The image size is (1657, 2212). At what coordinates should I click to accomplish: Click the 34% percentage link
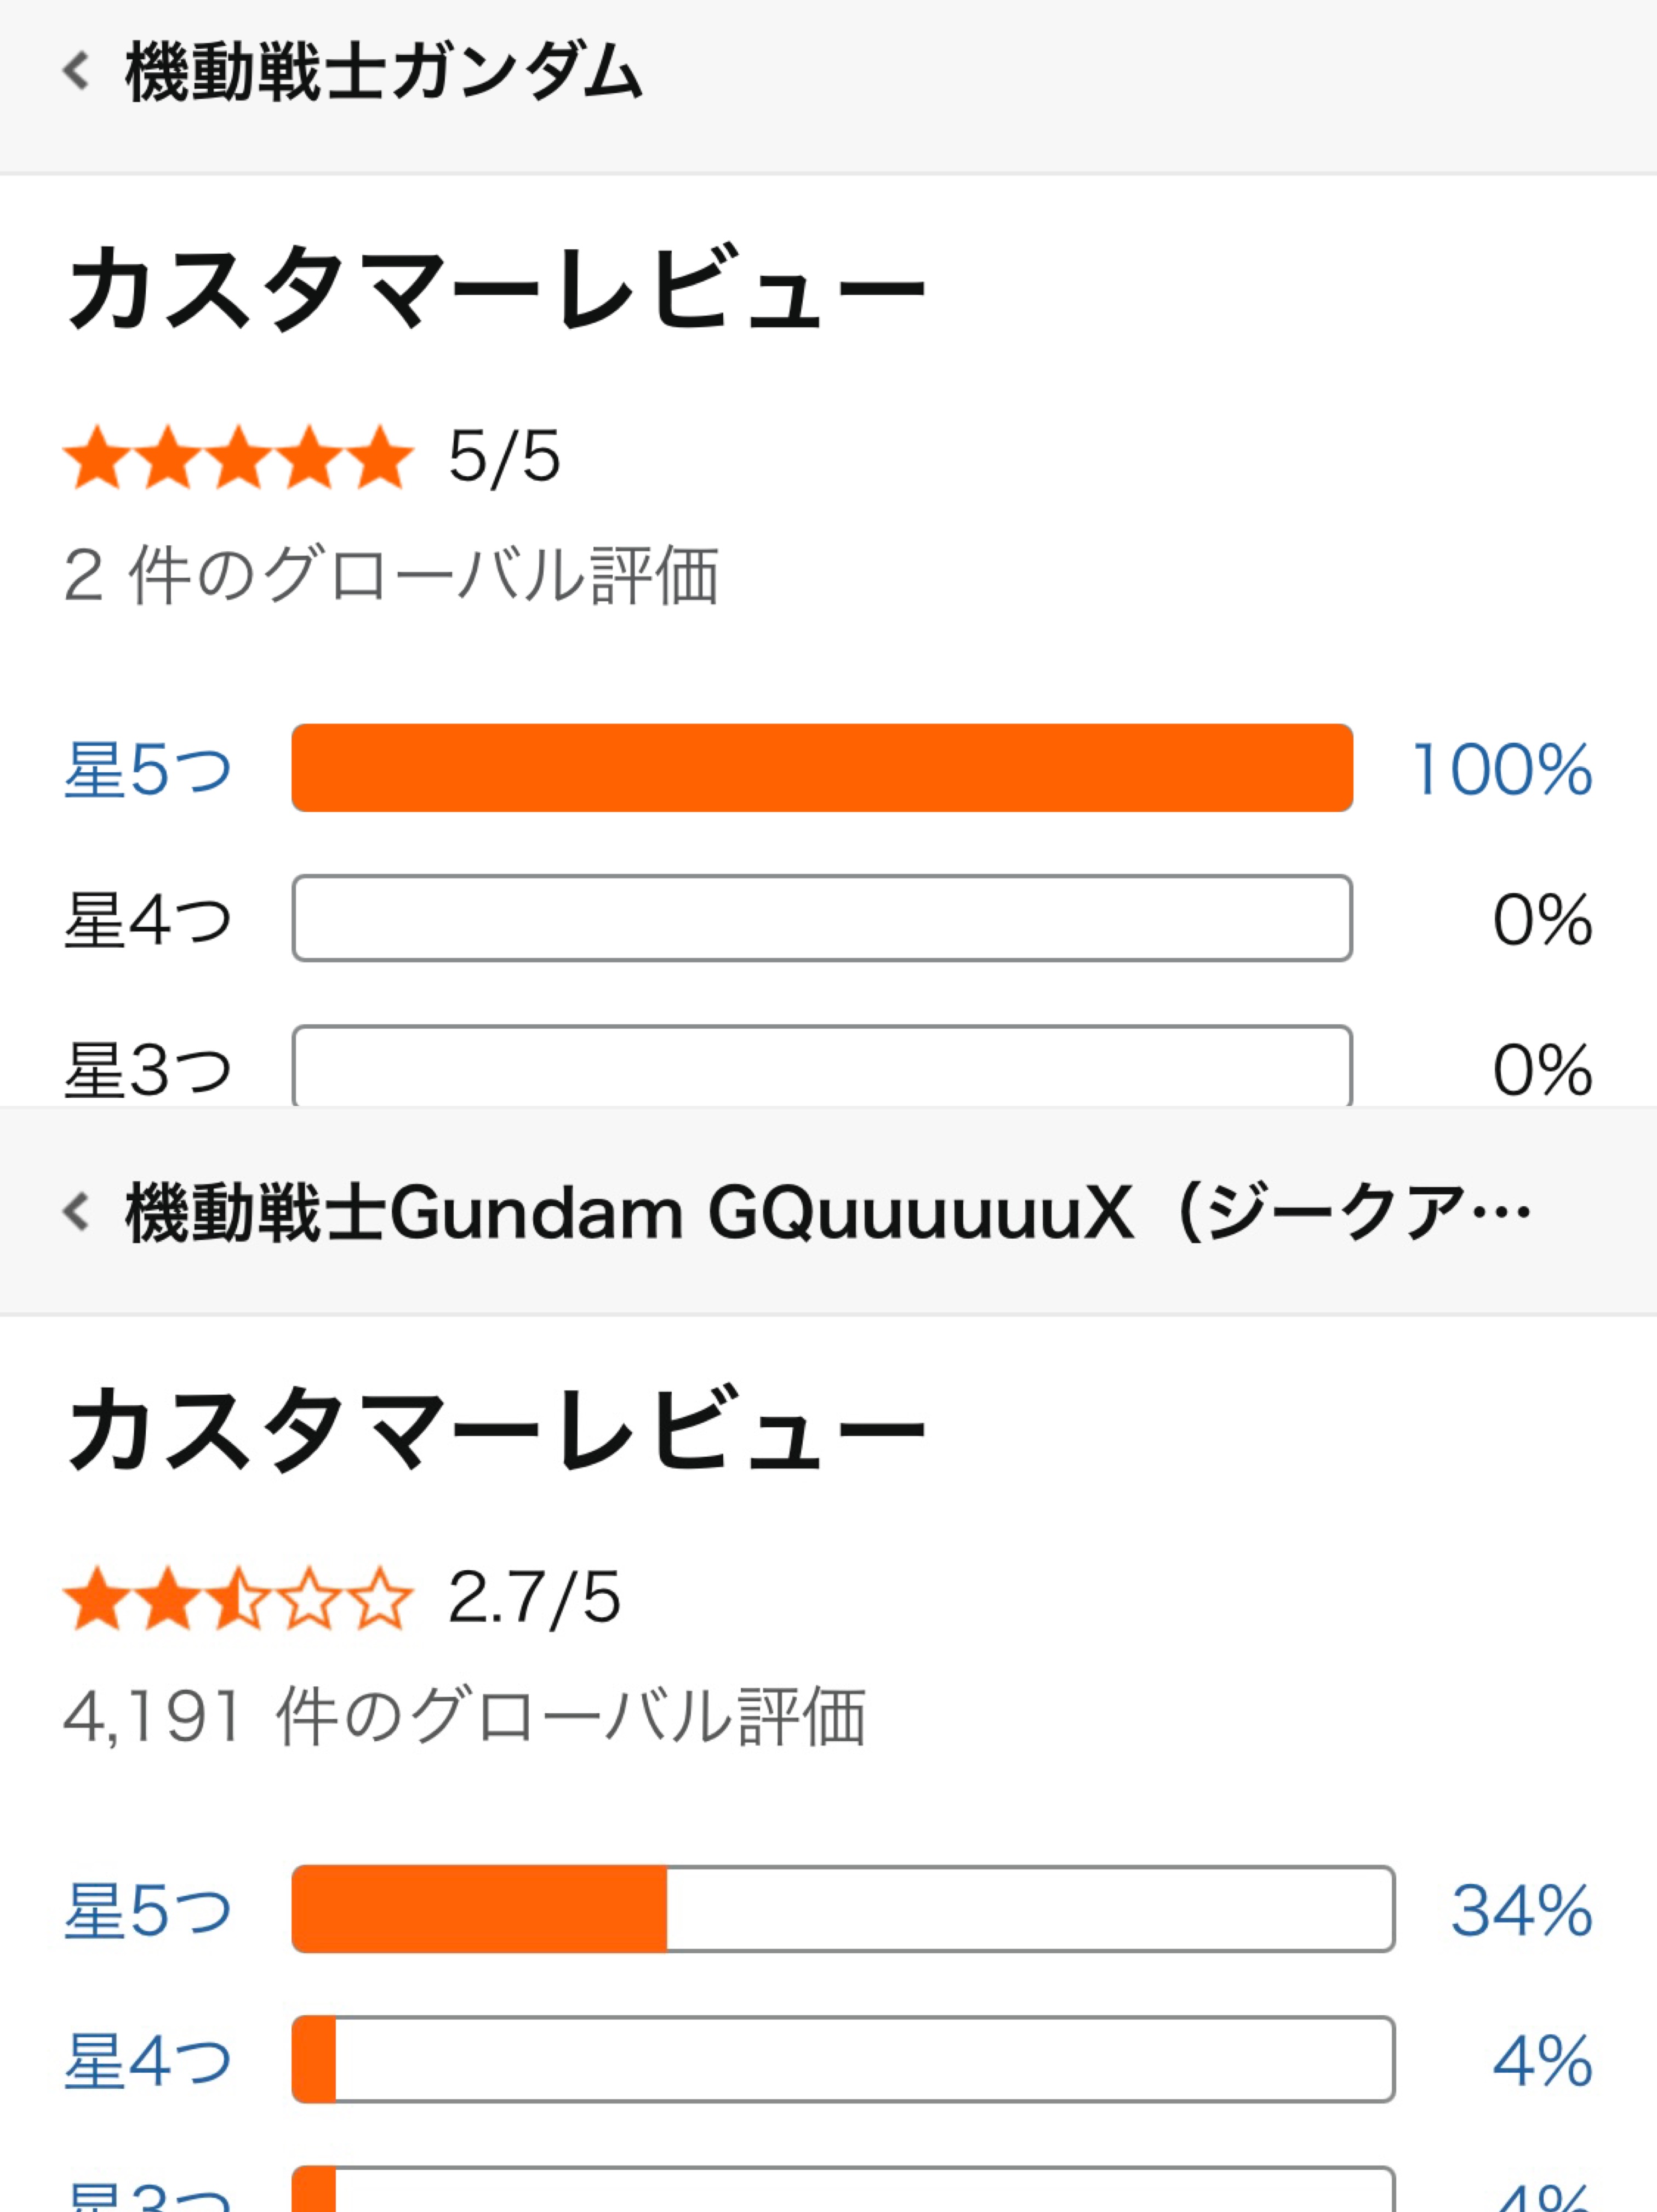point(1521,1910)
